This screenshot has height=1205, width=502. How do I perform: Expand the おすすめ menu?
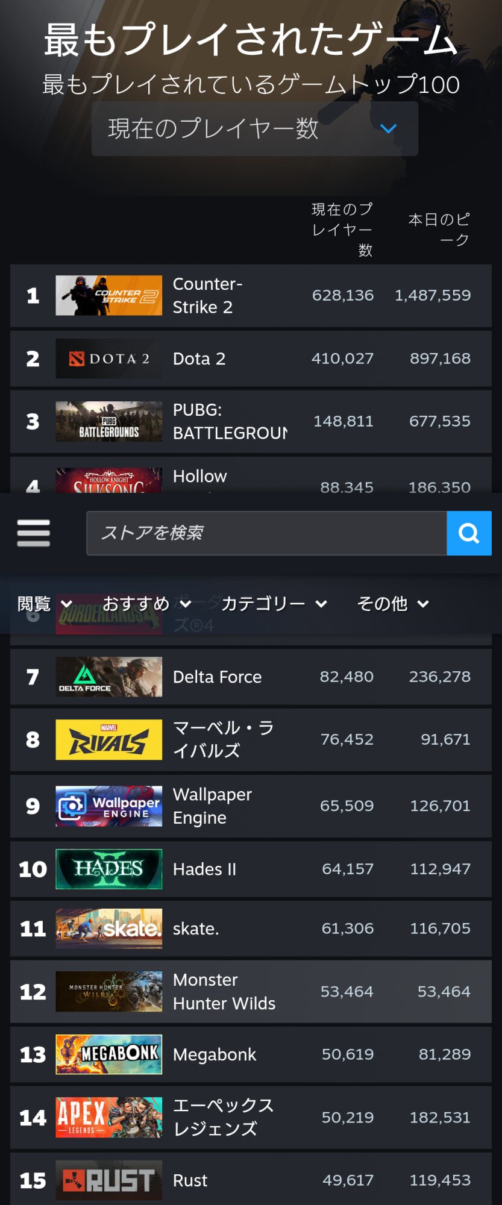click(x=146, y=603)
